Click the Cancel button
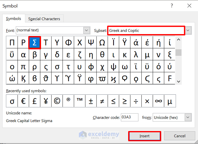This screenshot has height=144, width=198. [x=180, y=136]
